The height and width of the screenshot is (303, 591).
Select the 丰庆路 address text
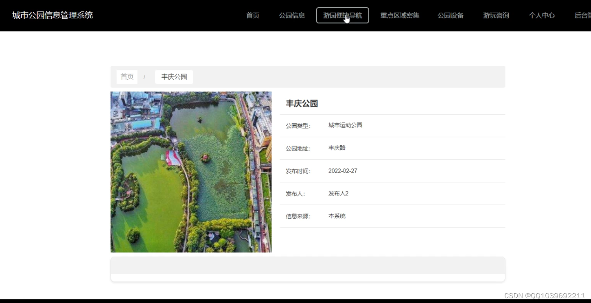coord(337,148)
